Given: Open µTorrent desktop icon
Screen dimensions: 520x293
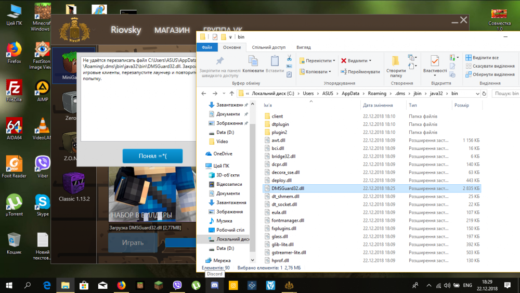Looking at the screenshot, I should (14, 205).
